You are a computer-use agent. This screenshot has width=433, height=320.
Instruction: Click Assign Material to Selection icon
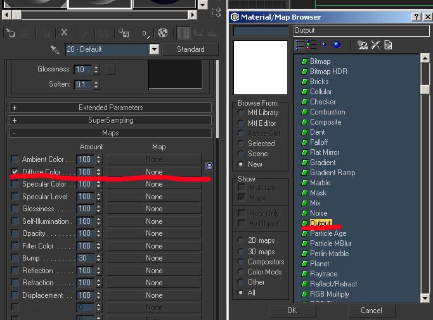tap(46, 34)
